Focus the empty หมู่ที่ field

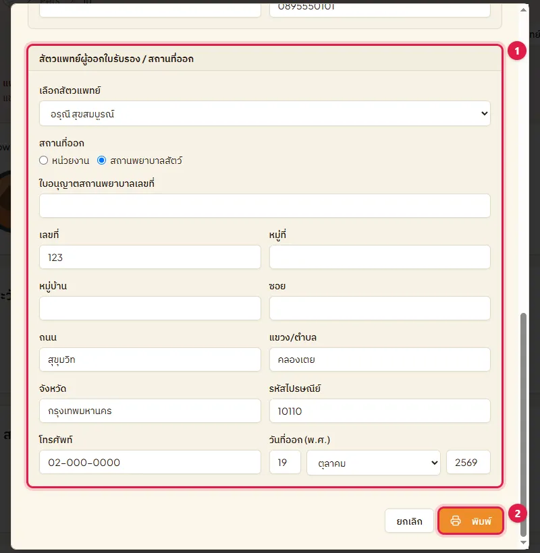pos(380,257)
